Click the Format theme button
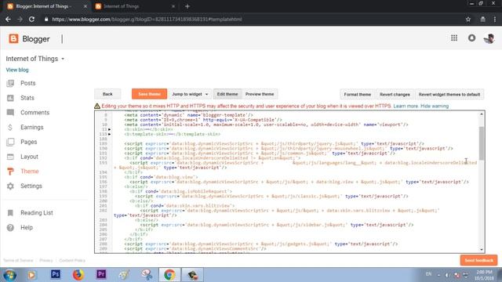Viewport: 502px width, 282px height. (x=358, y=95)
